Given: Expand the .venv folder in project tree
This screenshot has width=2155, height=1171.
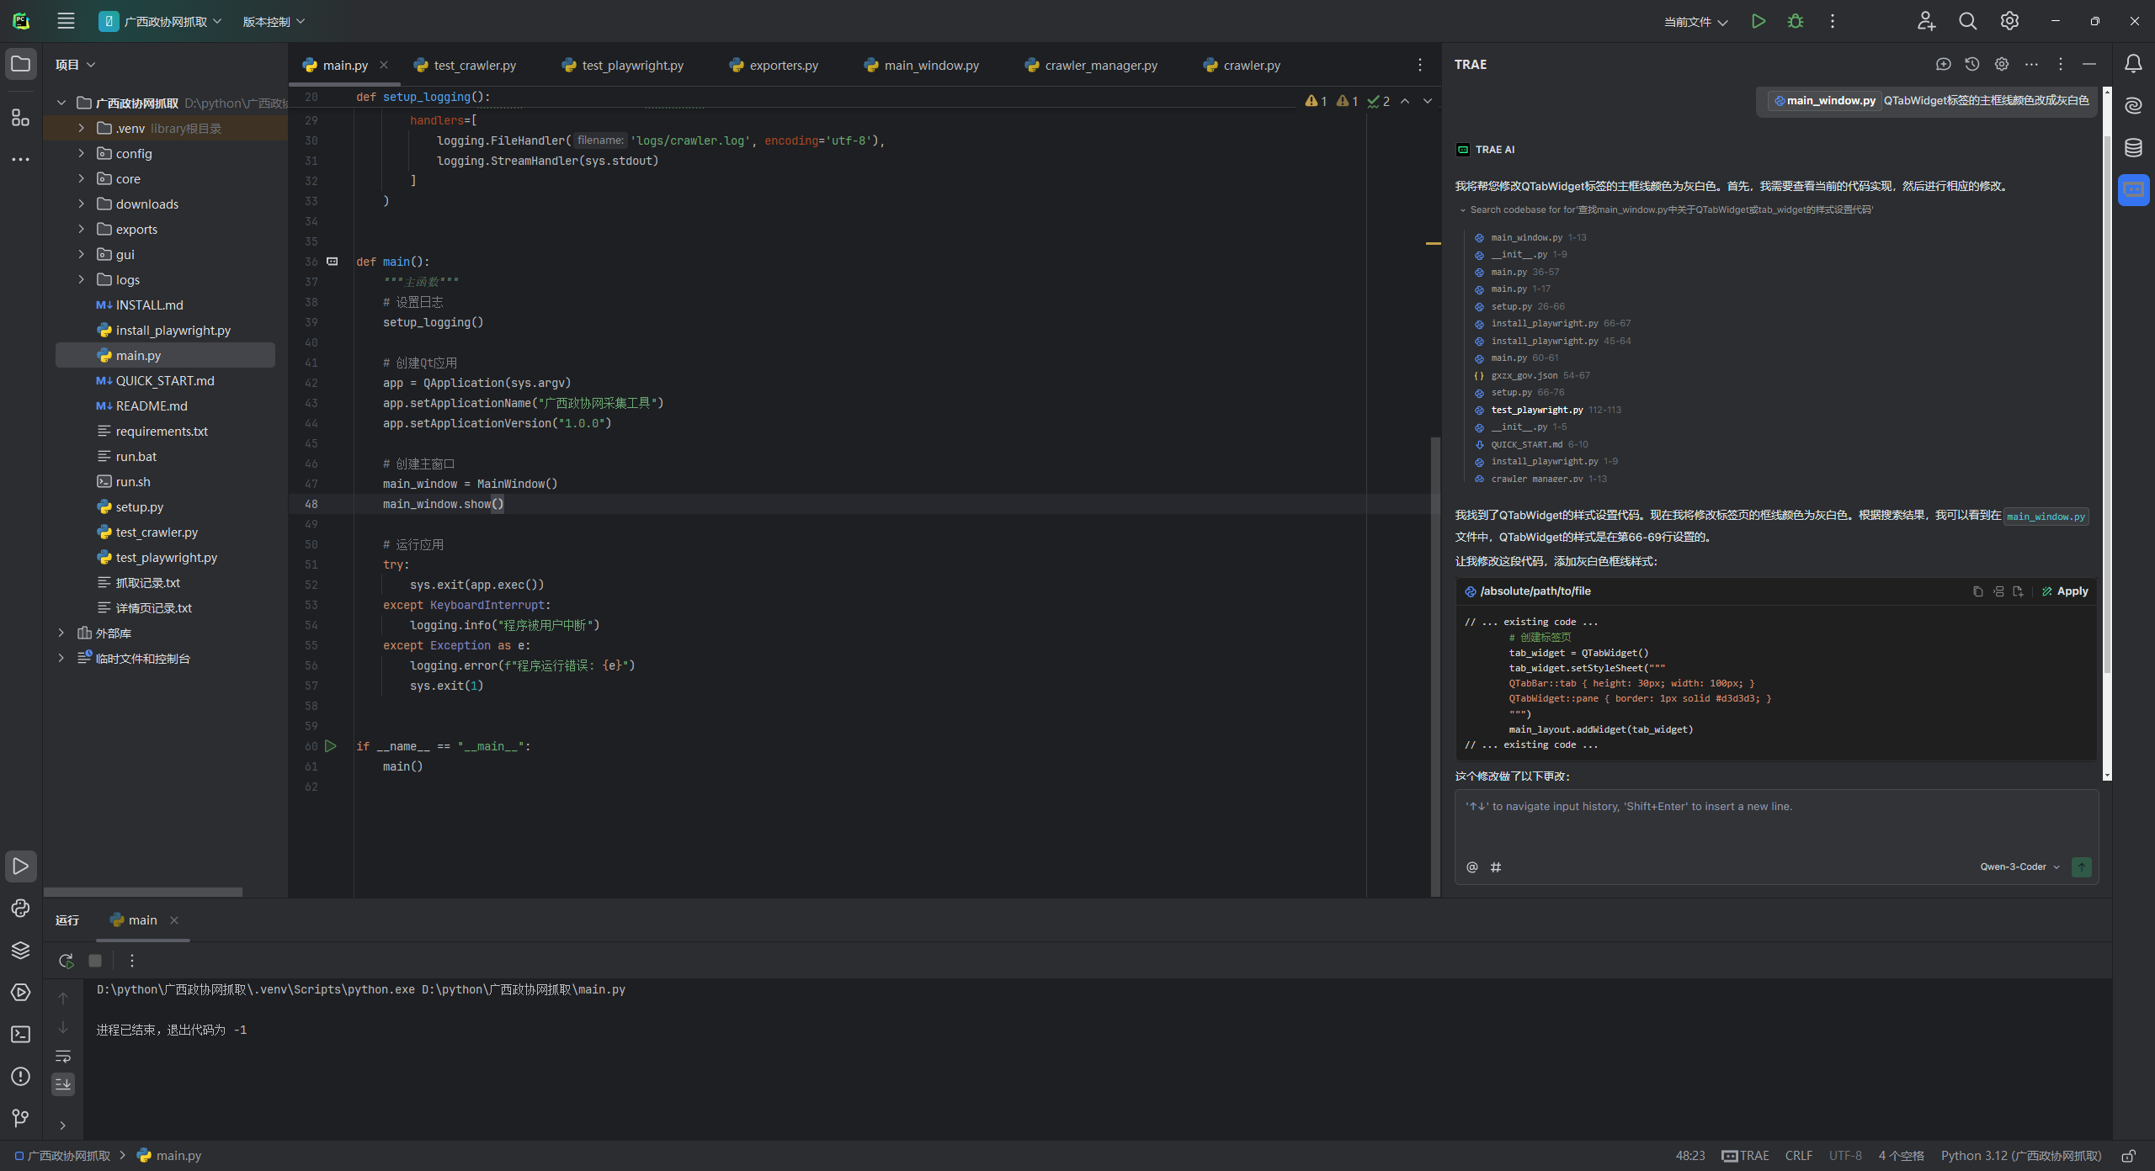Looking at the screenshot, I should pyautogui.click(x=81, y=128).
